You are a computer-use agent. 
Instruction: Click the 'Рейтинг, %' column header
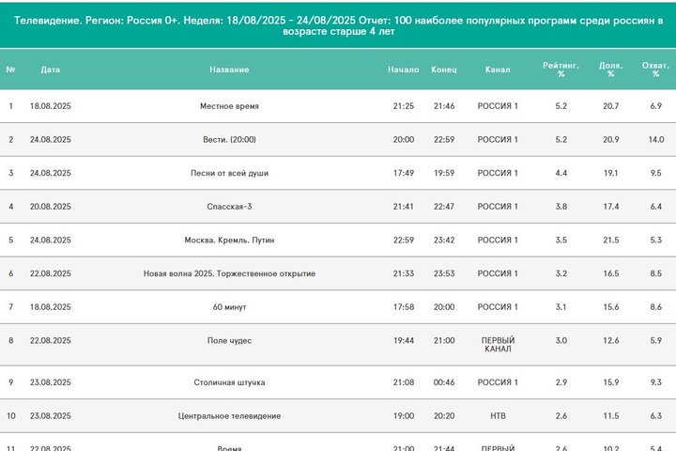[561, 70]
